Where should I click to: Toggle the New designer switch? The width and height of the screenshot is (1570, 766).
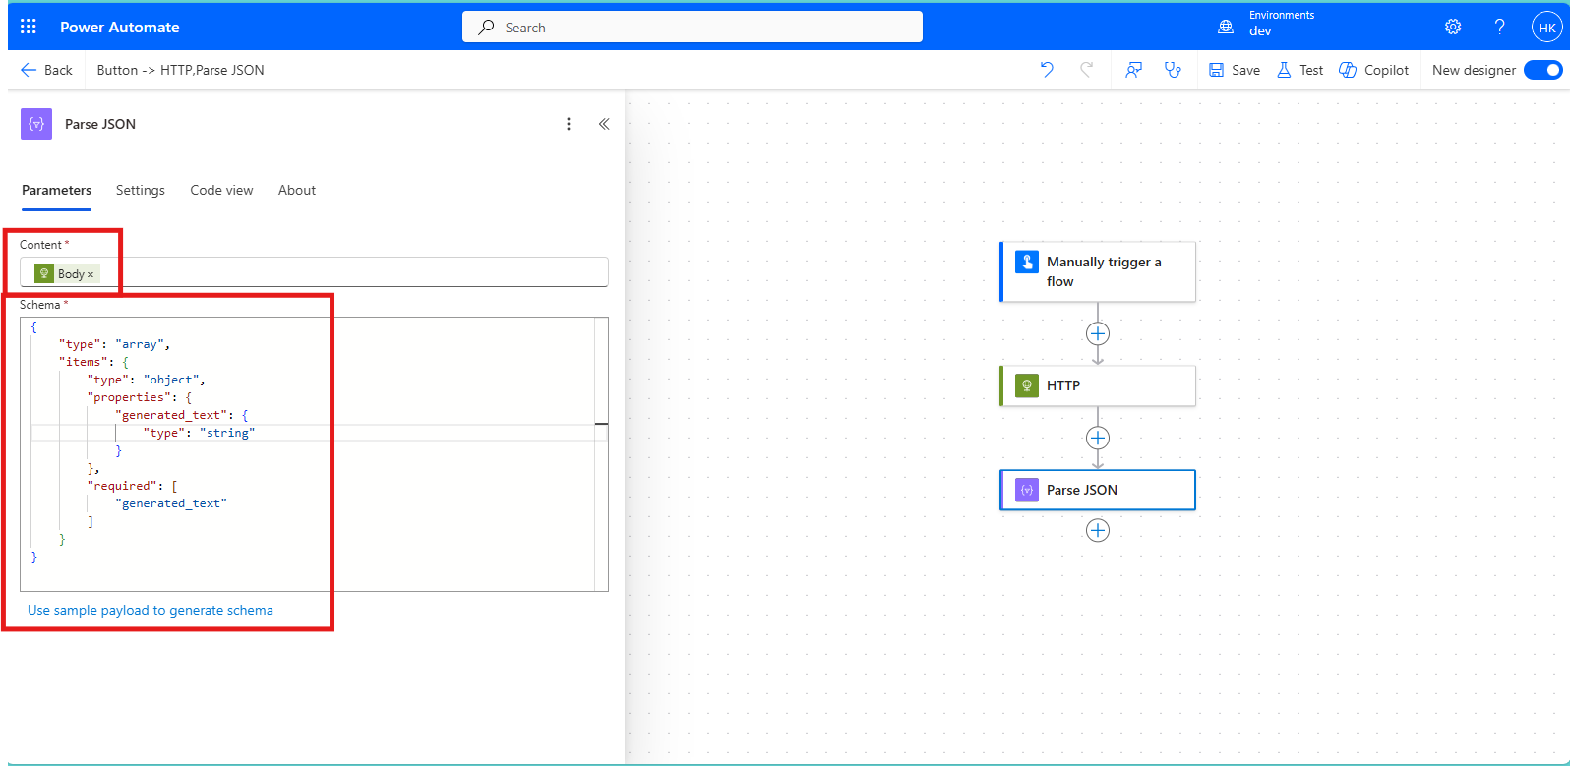coord(1541,70)
